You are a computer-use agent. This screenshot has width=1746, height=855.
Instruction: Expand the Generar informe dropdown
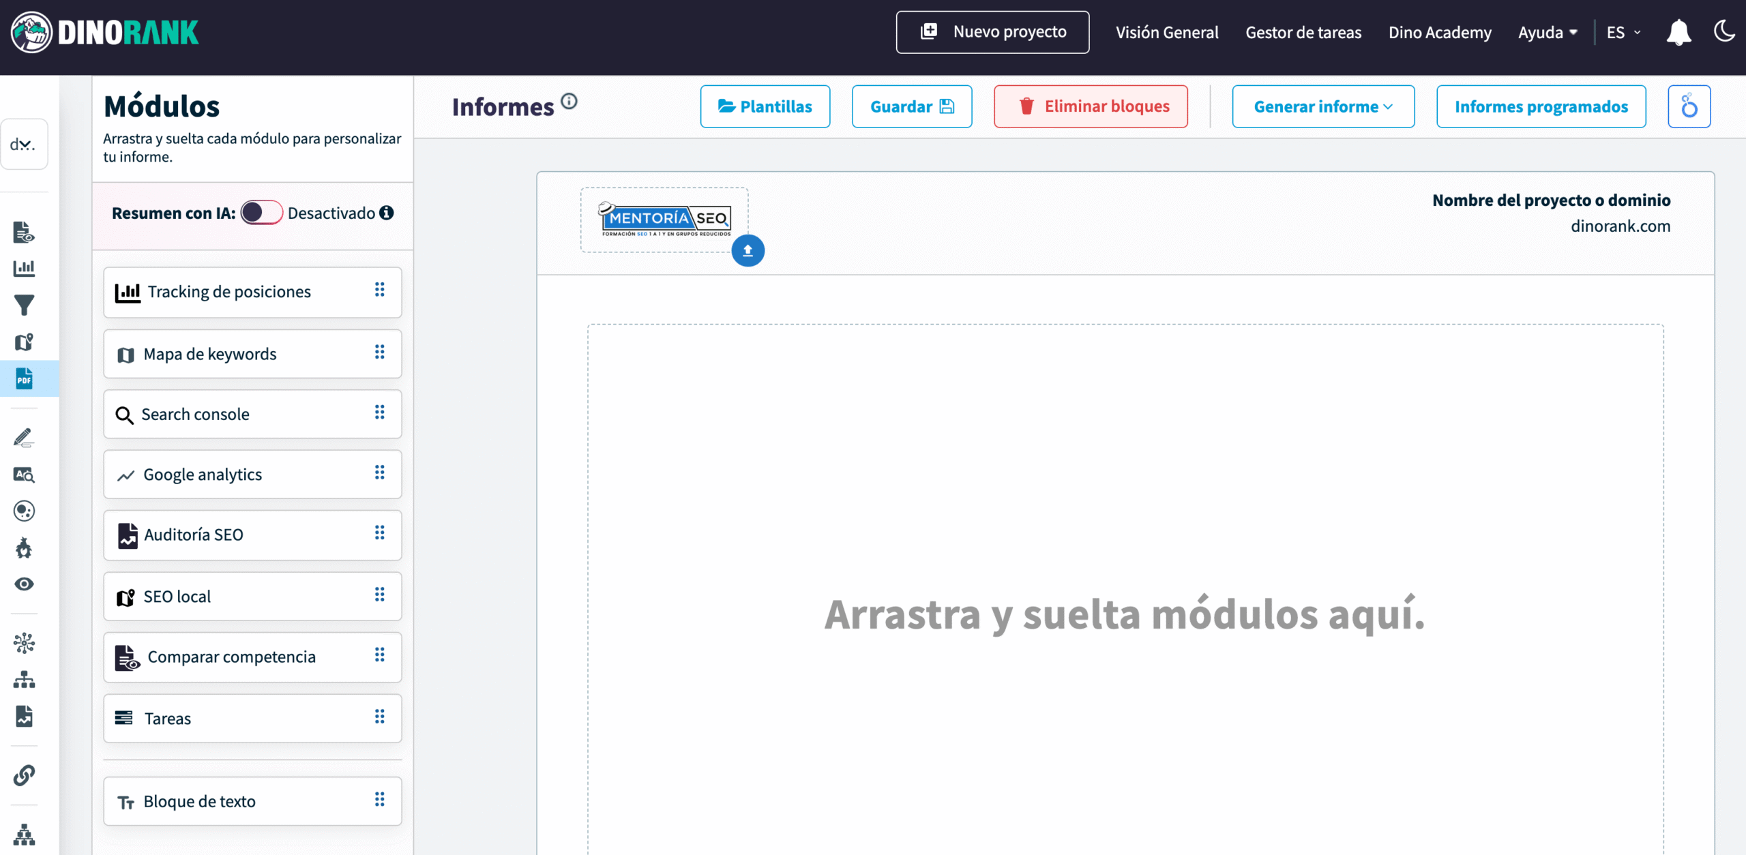point(1322,106)
